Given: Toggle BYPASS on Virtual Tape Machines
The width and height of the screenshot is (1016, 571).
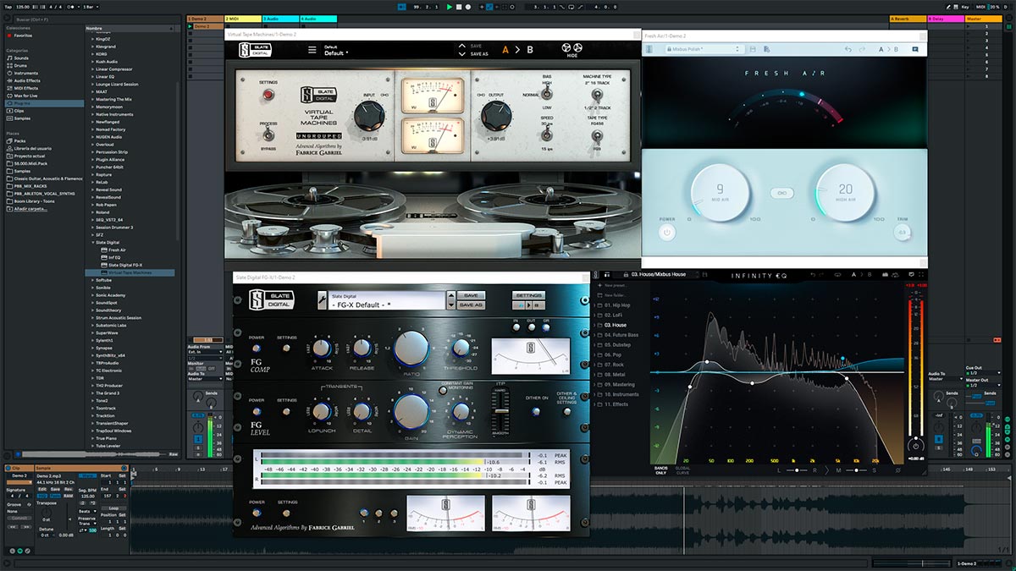Looking at the screenshot, I should click(x=268, y=135).
